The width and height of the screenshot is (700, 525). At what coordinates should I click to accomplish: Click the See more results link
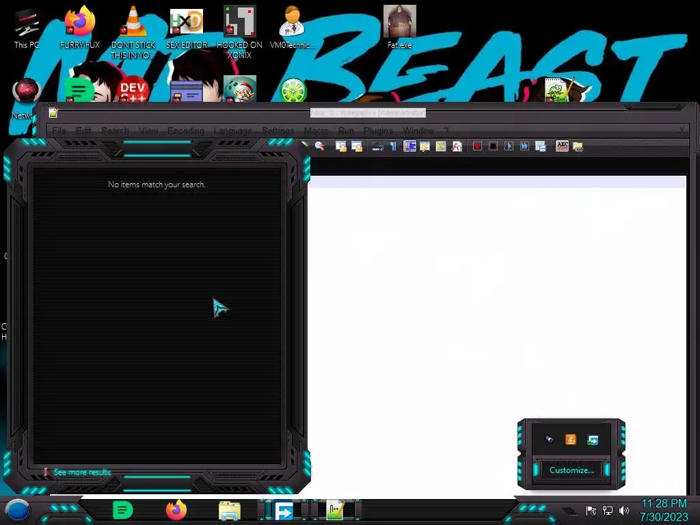coord(82,472)
